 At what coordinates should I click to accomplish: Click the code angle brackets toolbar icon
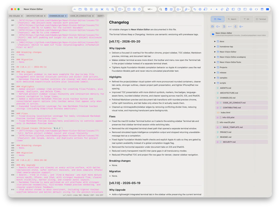(257, 9)
